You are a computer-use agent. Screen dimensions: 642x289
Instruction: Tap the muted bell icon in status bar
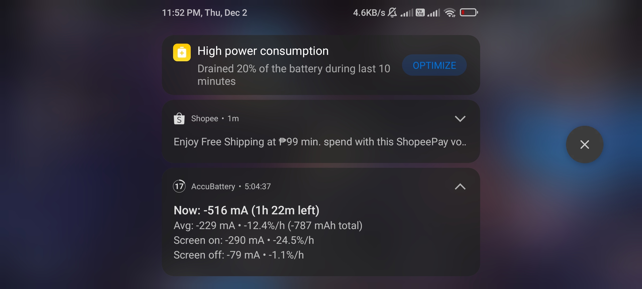392,13
